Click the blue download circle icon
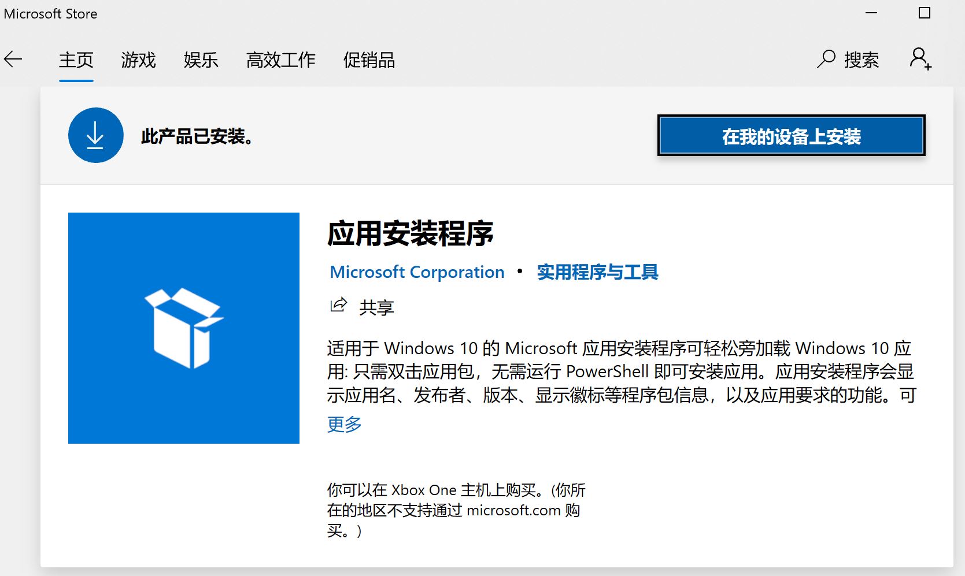This screenshot has height=576, width=965. (96, 135)
